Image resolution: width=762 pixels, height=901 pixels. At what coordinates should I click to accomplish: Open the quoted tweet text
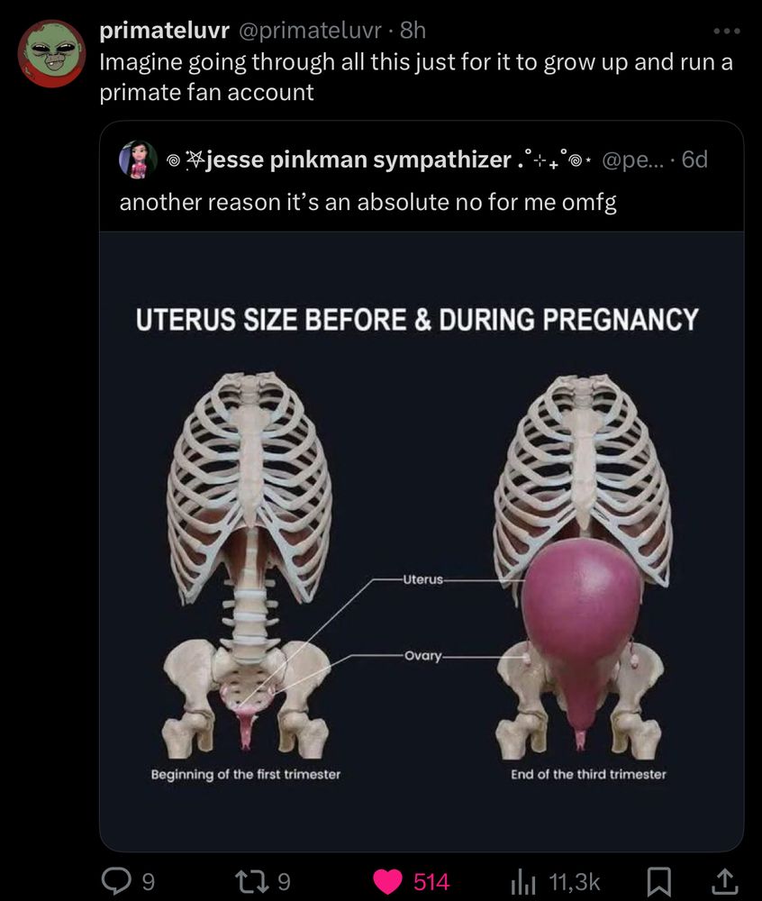click(368, 202)
